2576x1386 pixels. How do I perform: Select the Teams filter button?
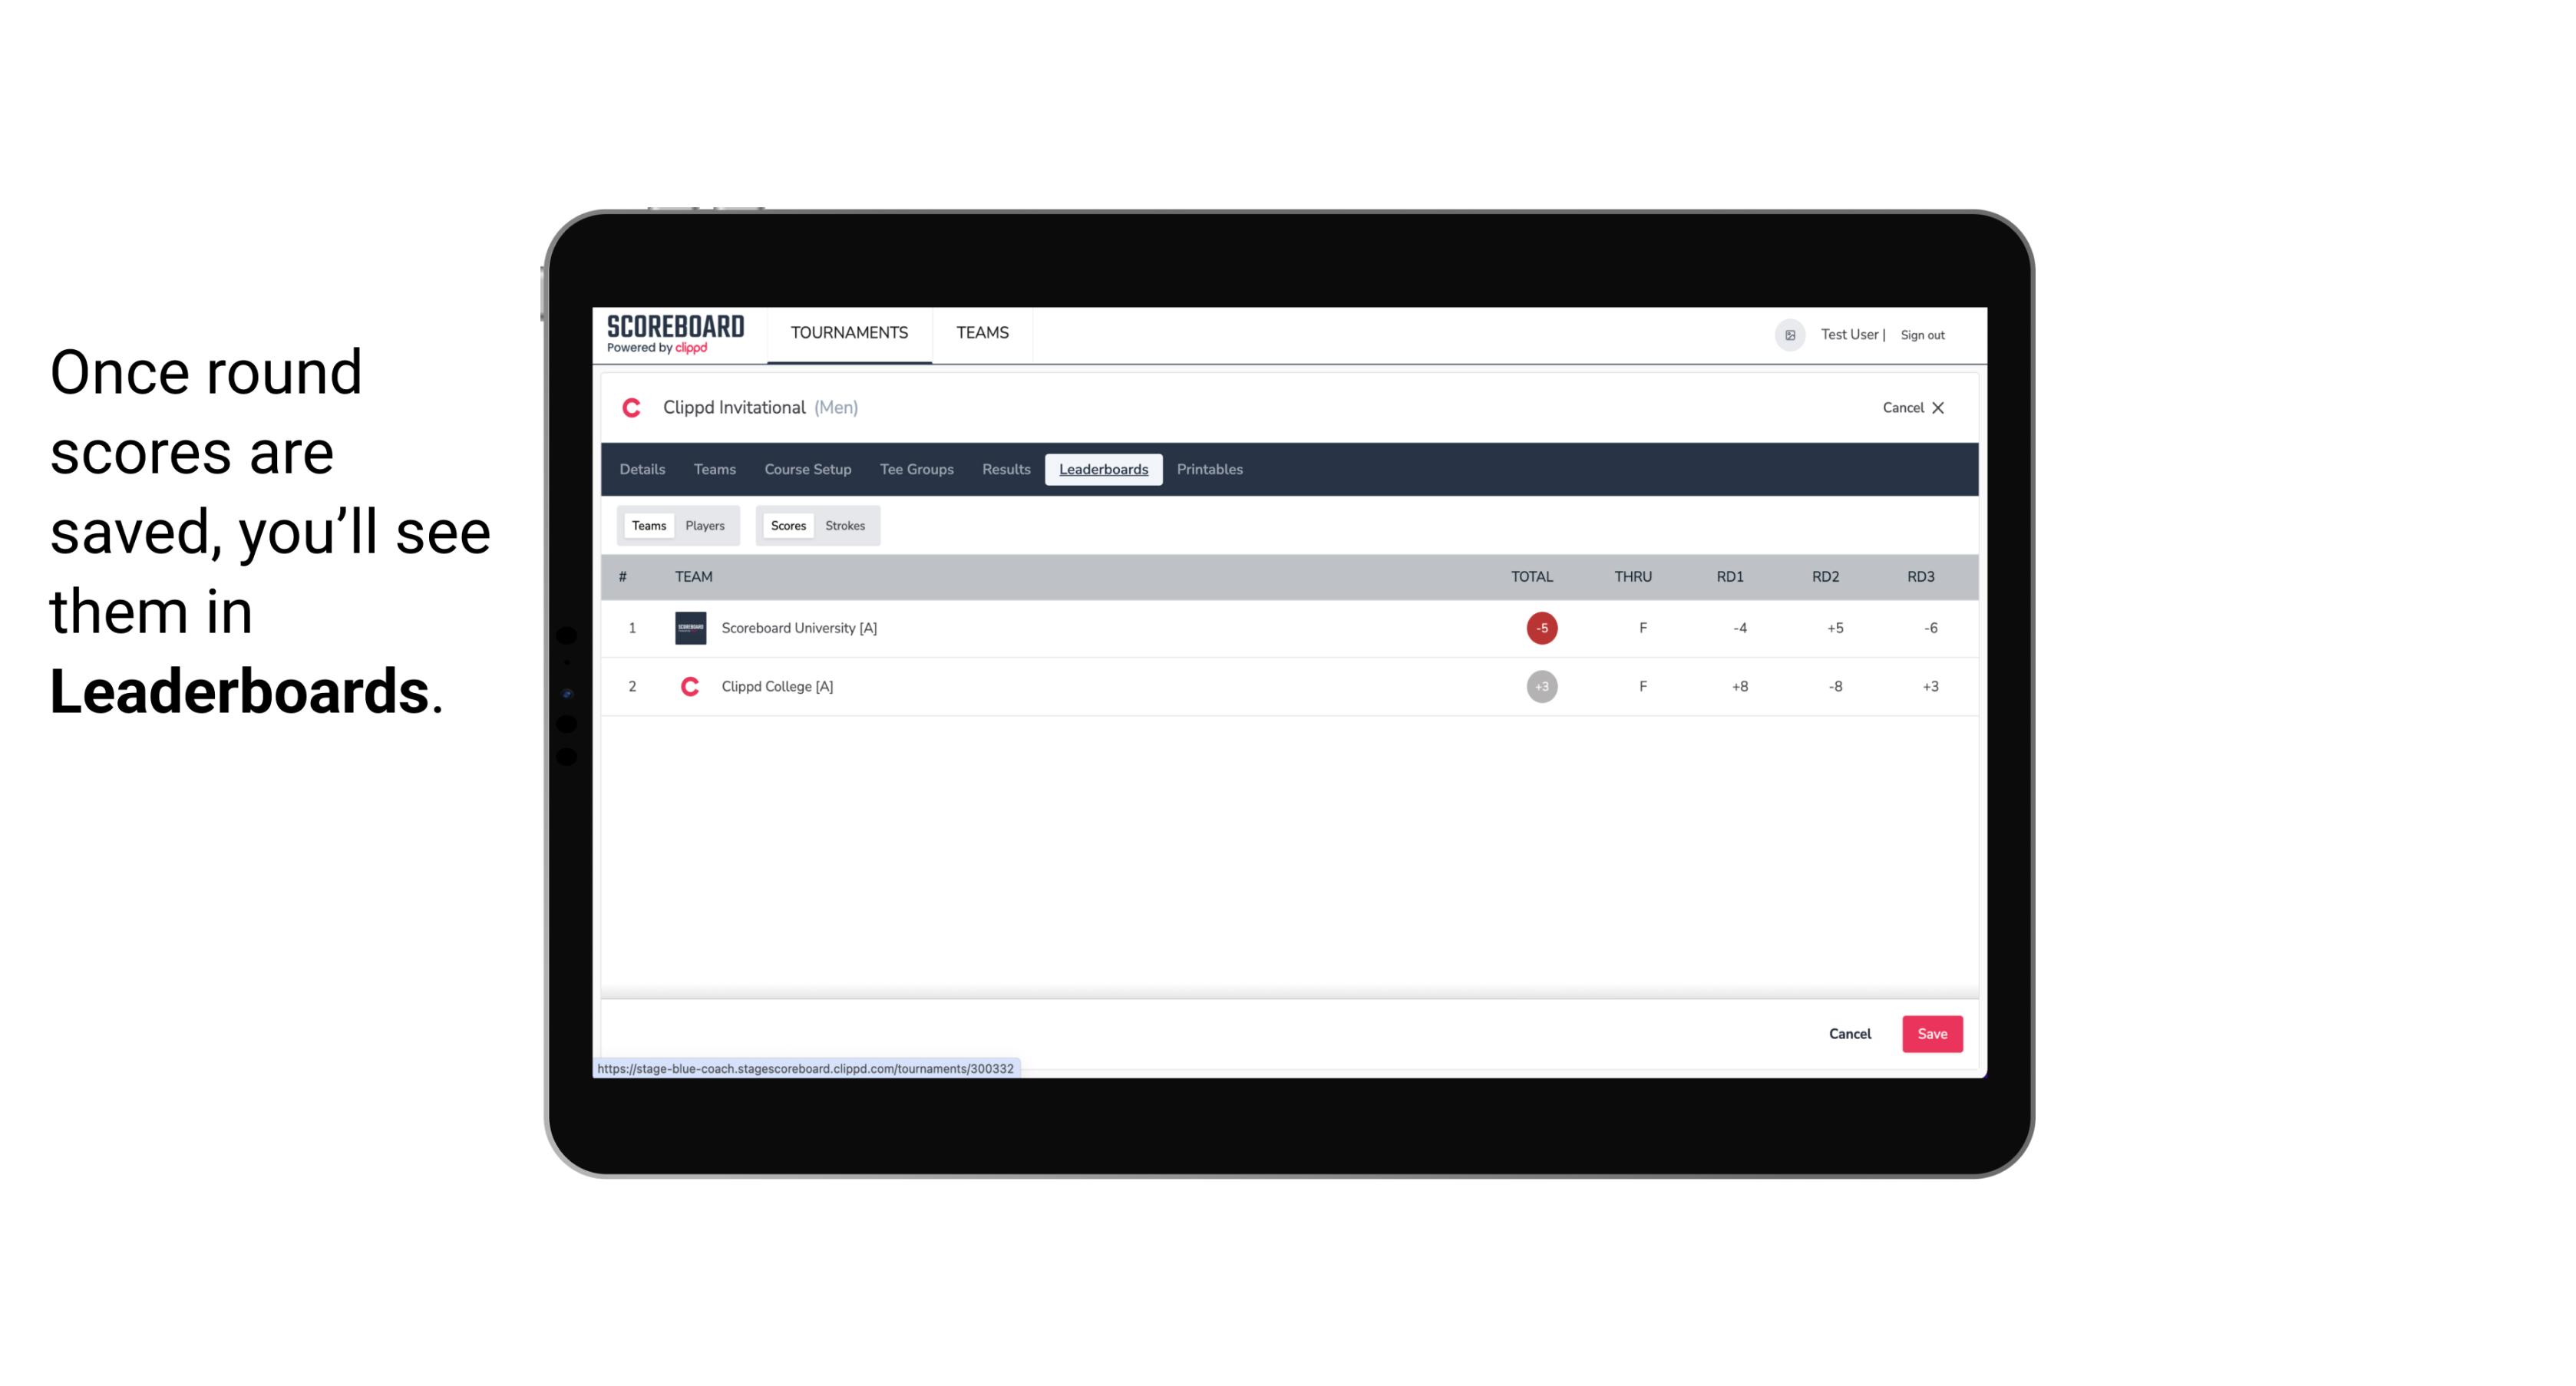[x=646, y=526]
